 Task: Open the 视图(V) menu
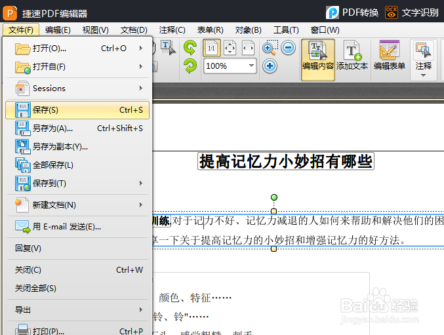(x=96, y=30)
